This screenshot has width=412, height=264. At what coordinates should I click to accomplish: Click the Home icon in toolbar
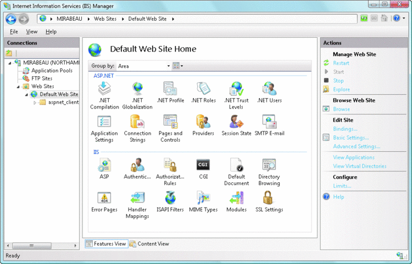click(x=384, y=18)
